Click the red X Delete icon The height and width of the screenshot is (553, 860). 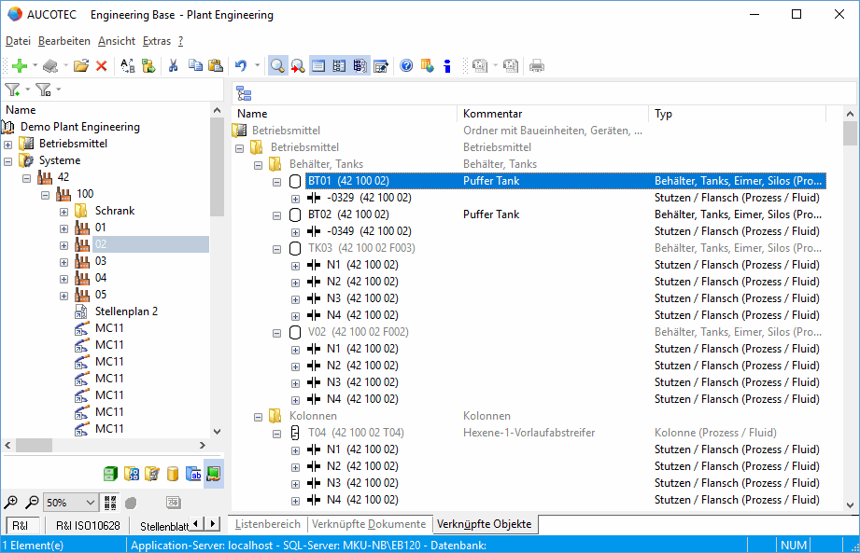[101, 65]
